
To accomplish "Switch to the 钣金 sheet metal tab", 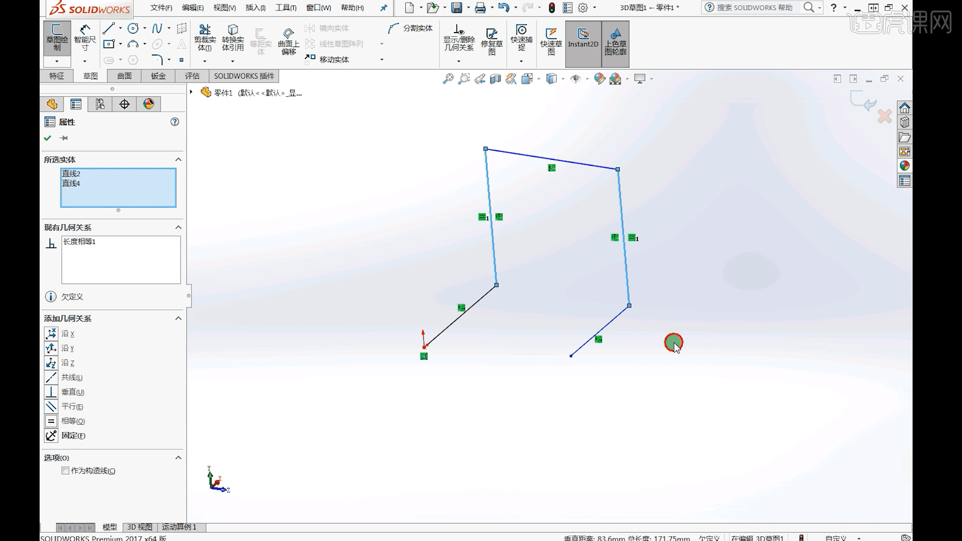I will coord(157,76).
